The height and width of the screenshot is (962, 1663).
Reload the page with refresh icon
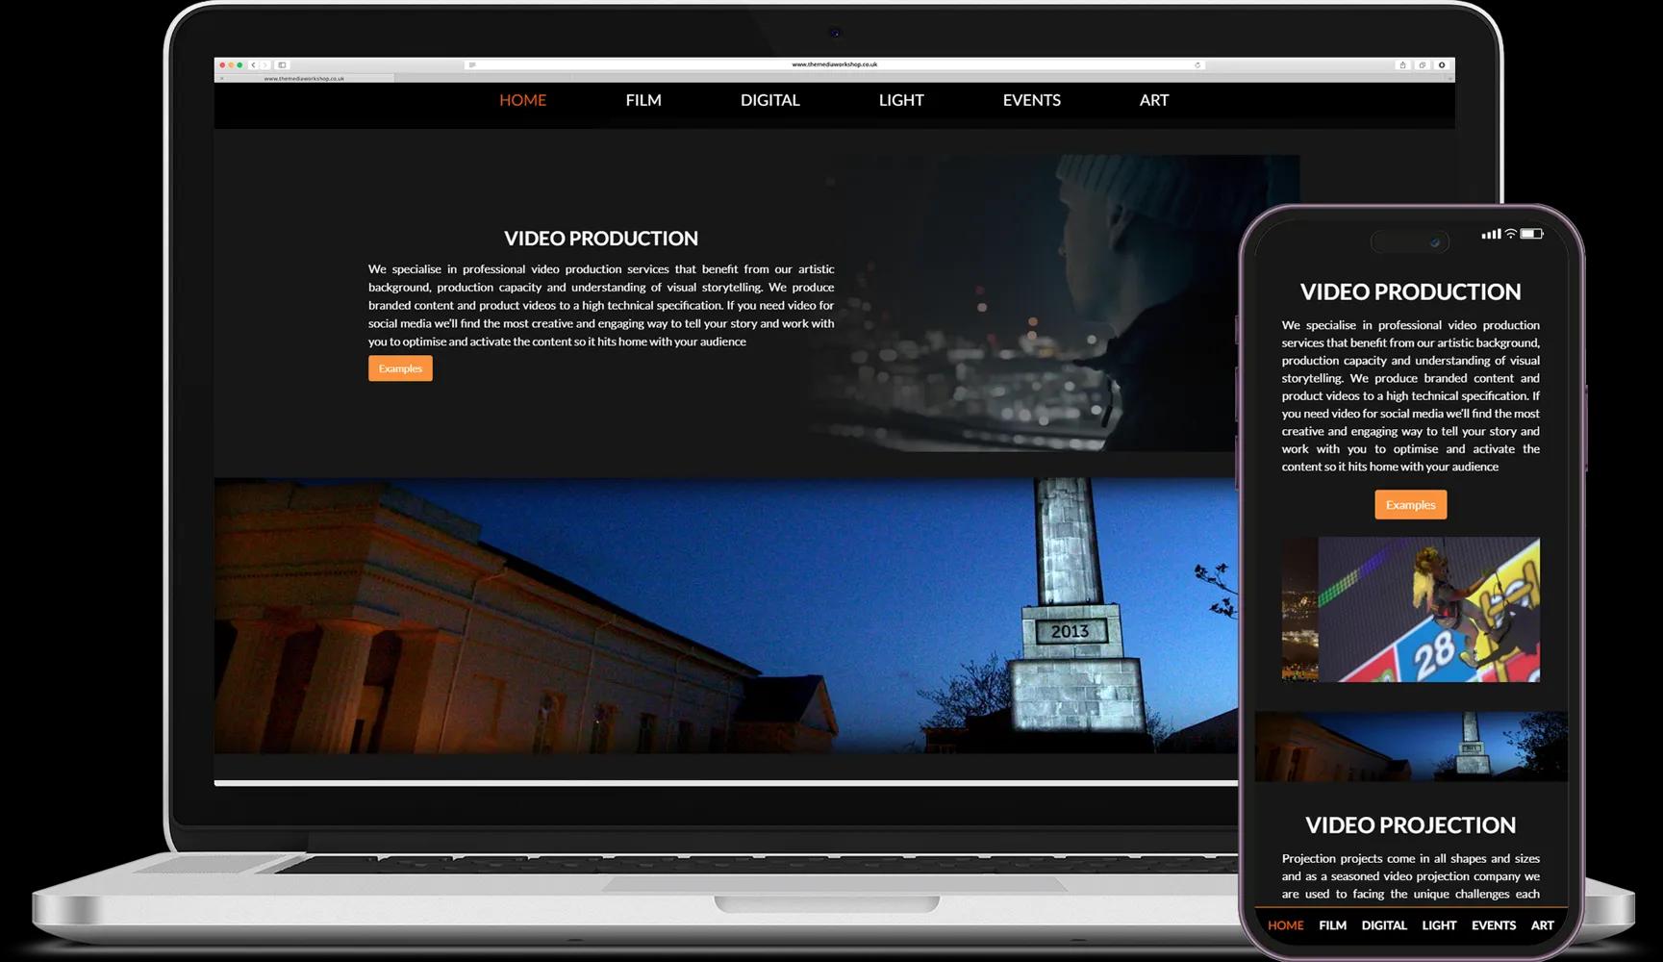(1197, 65)
